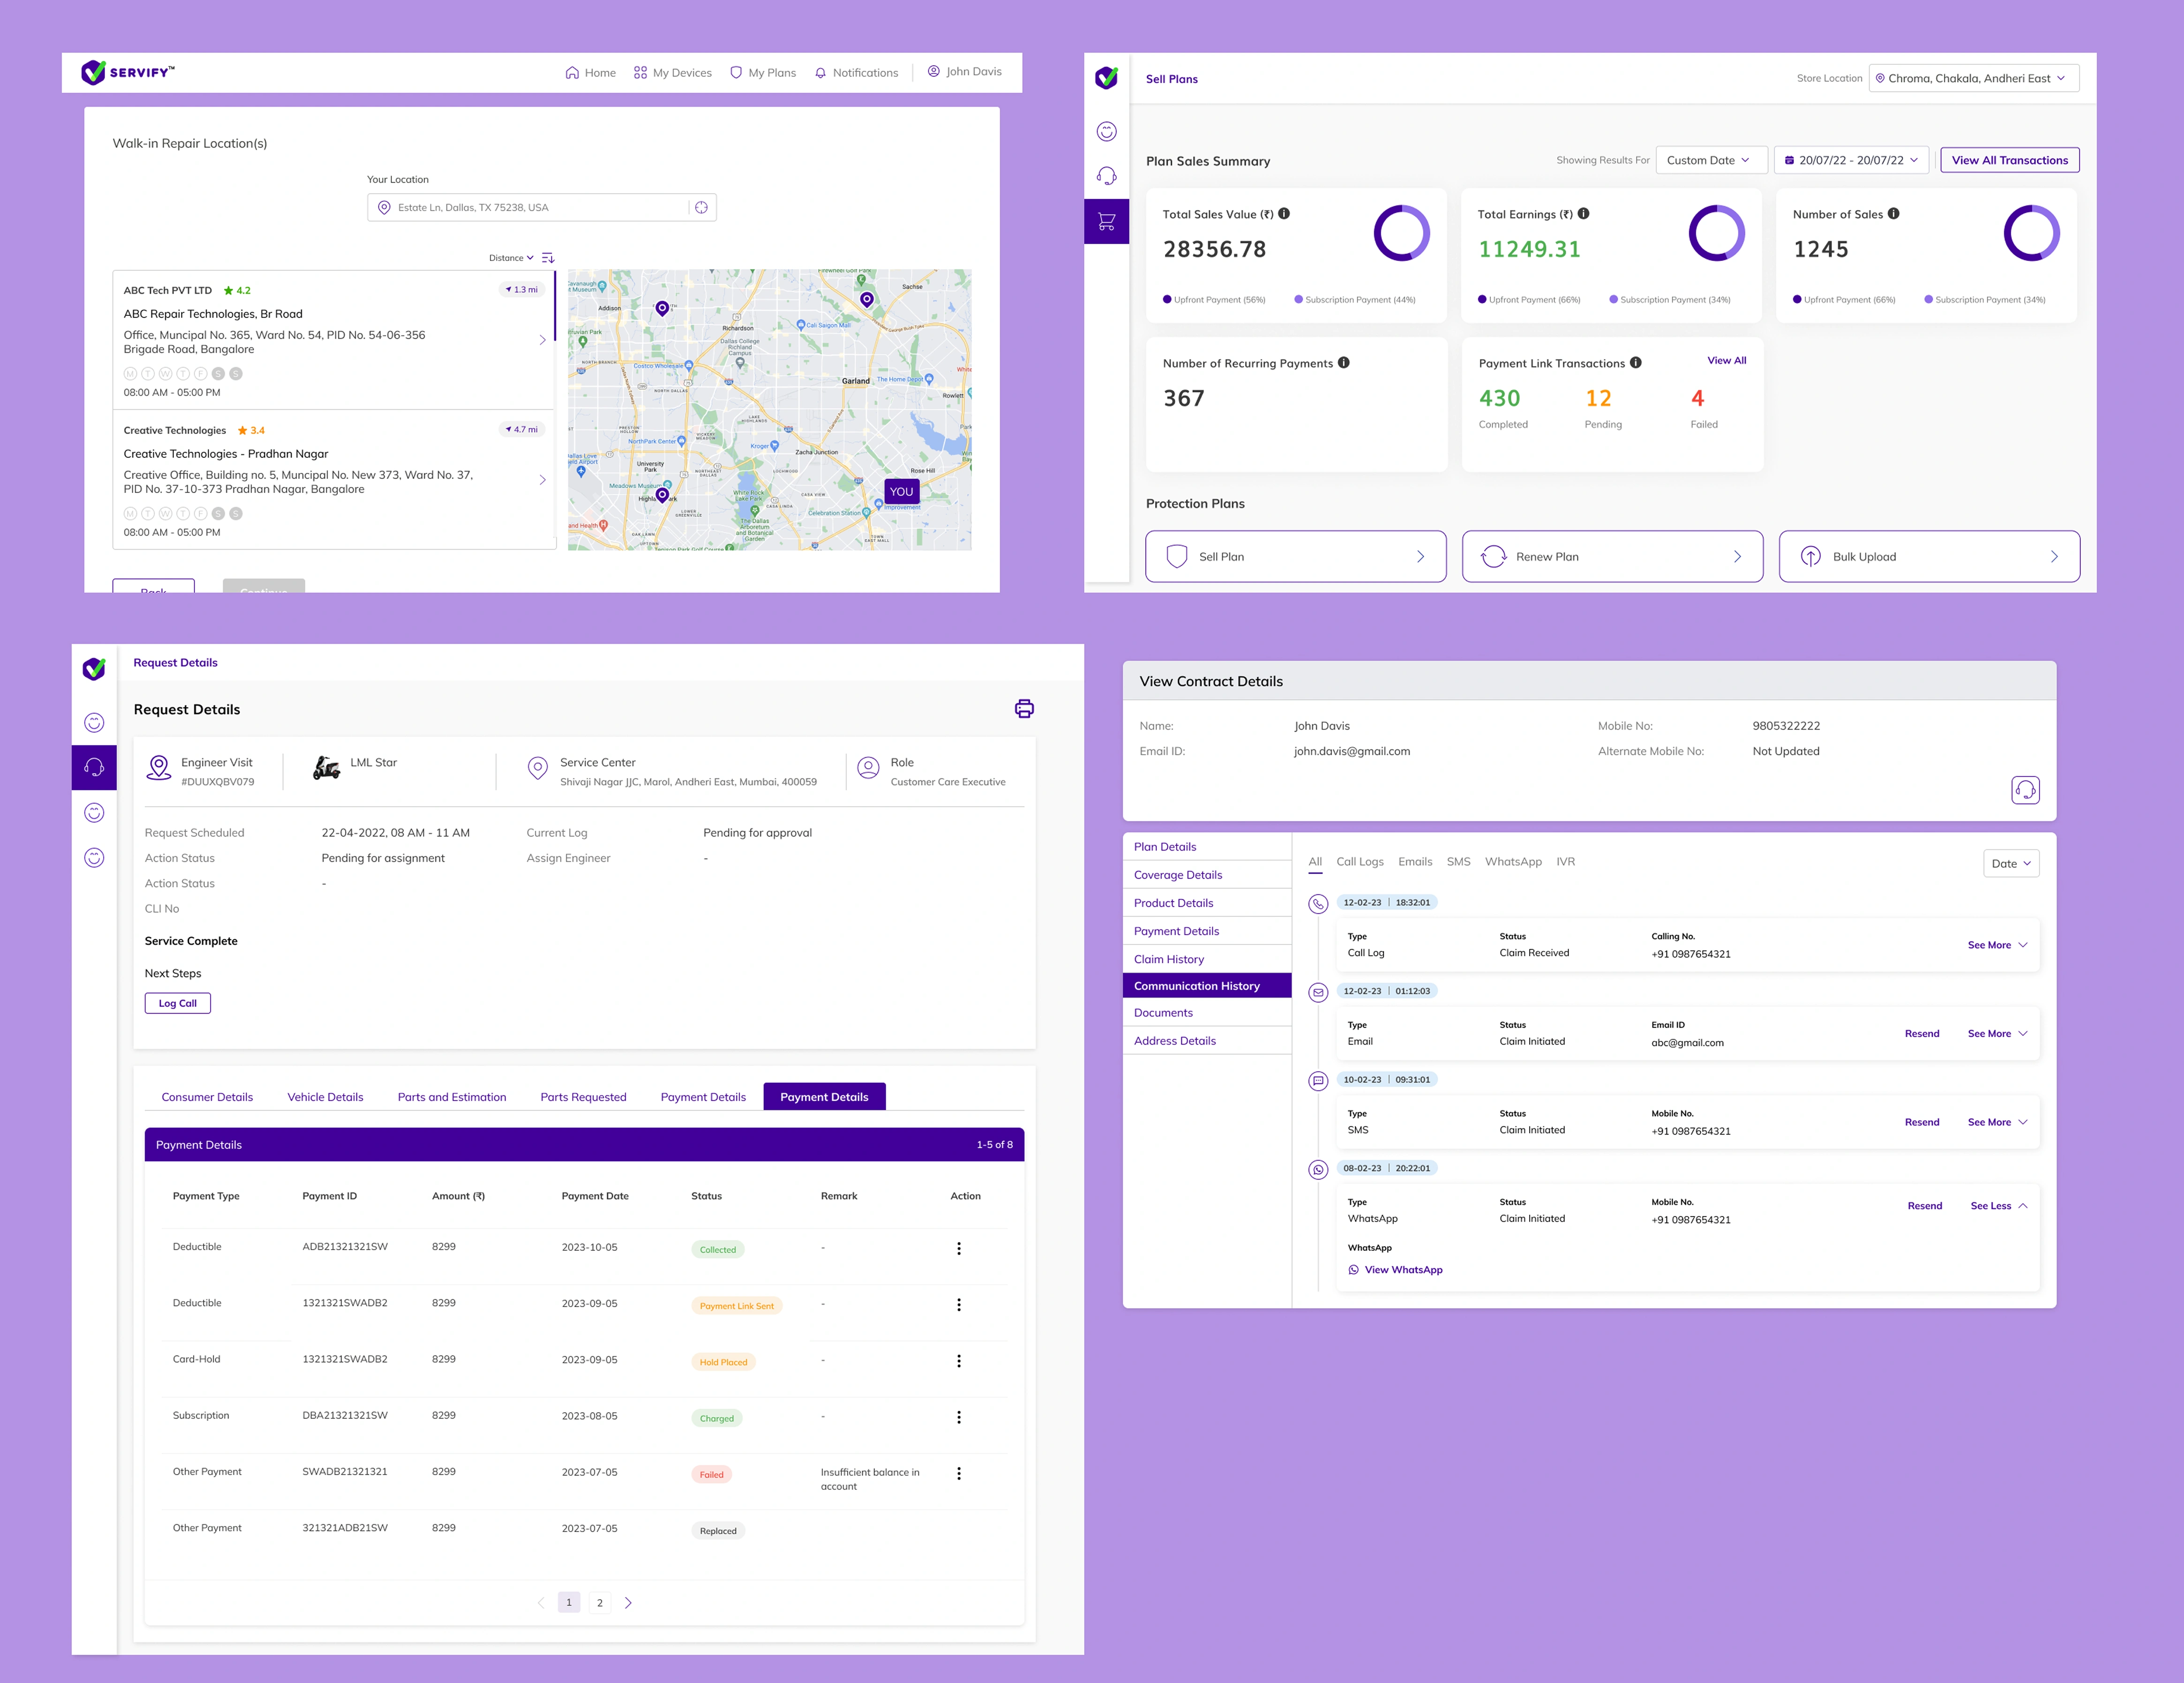Click info icon next to Number of Recurring Payments
The height and width of the screenshot is (1683, 2184).
click(1344, 363)
